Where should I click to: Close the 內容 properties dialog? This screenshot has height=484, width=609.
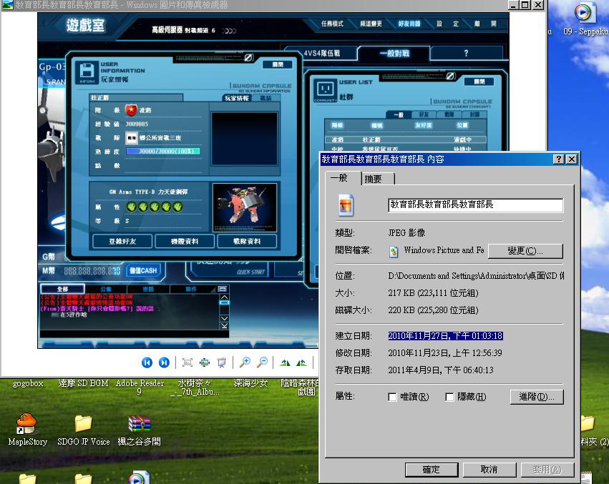572,159
